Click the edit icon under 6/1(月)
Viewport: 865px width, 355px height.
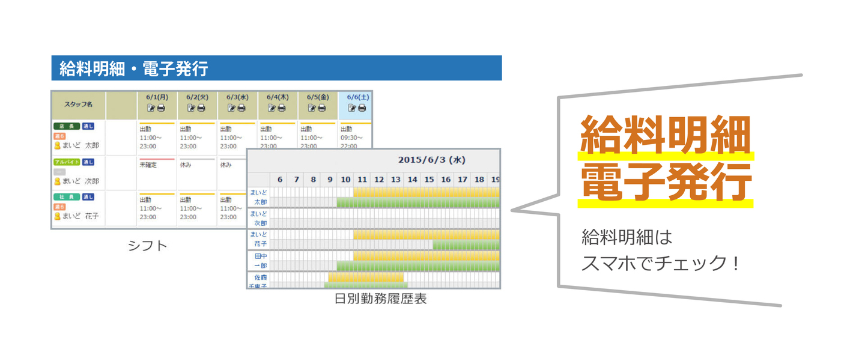[x=151, y=108]
